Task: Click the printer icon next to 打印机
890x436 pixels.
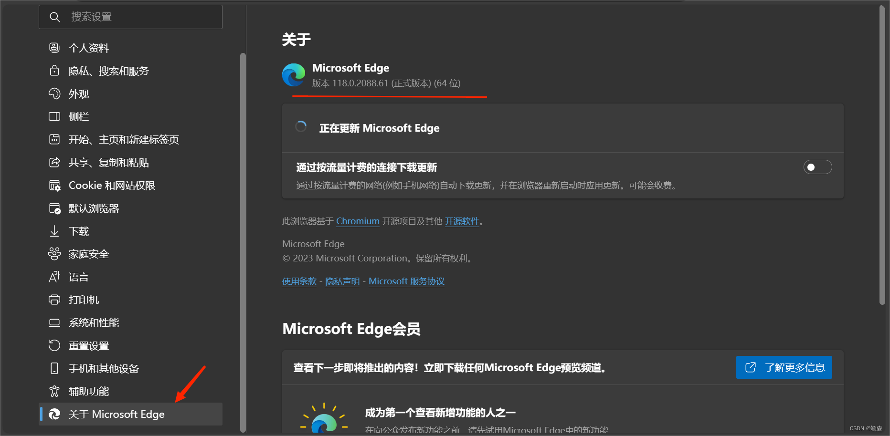Action: 54,300
